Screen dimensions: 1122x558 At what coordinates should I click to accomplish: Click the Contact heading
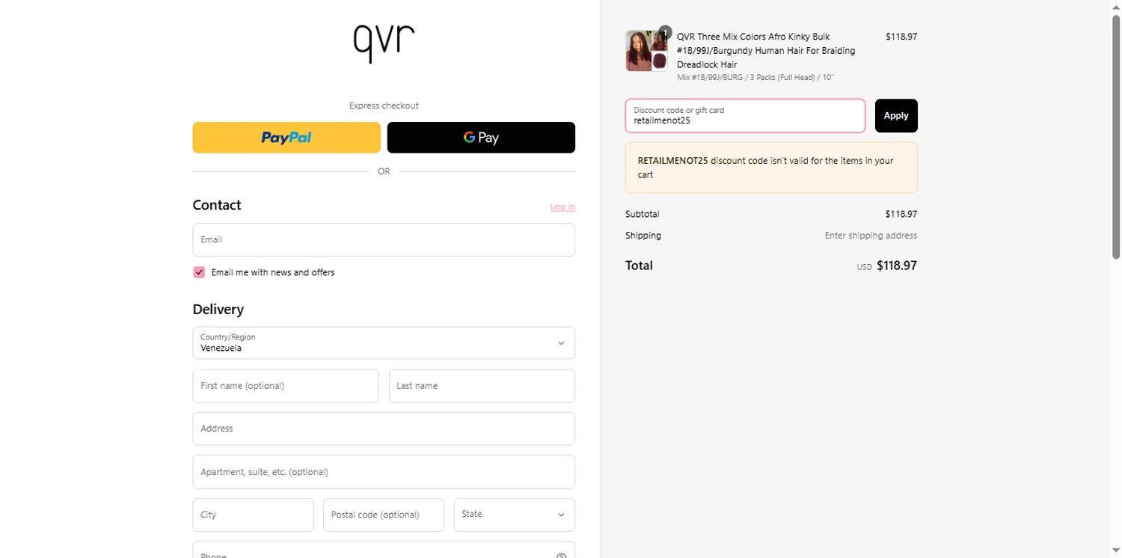pos(217,205)
